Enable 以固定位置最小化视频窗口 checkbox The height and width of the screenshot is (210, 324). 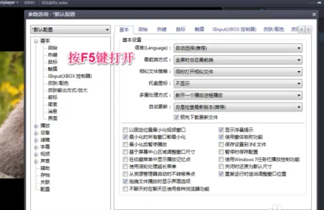tap(125, 130)
